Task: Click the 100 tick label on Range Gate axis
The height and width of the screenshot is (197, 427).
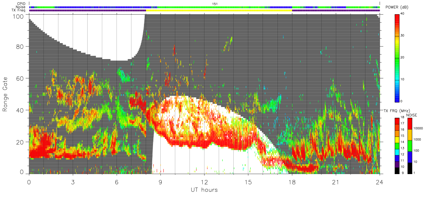Action: pyautogui.click(x=19, y=16)
